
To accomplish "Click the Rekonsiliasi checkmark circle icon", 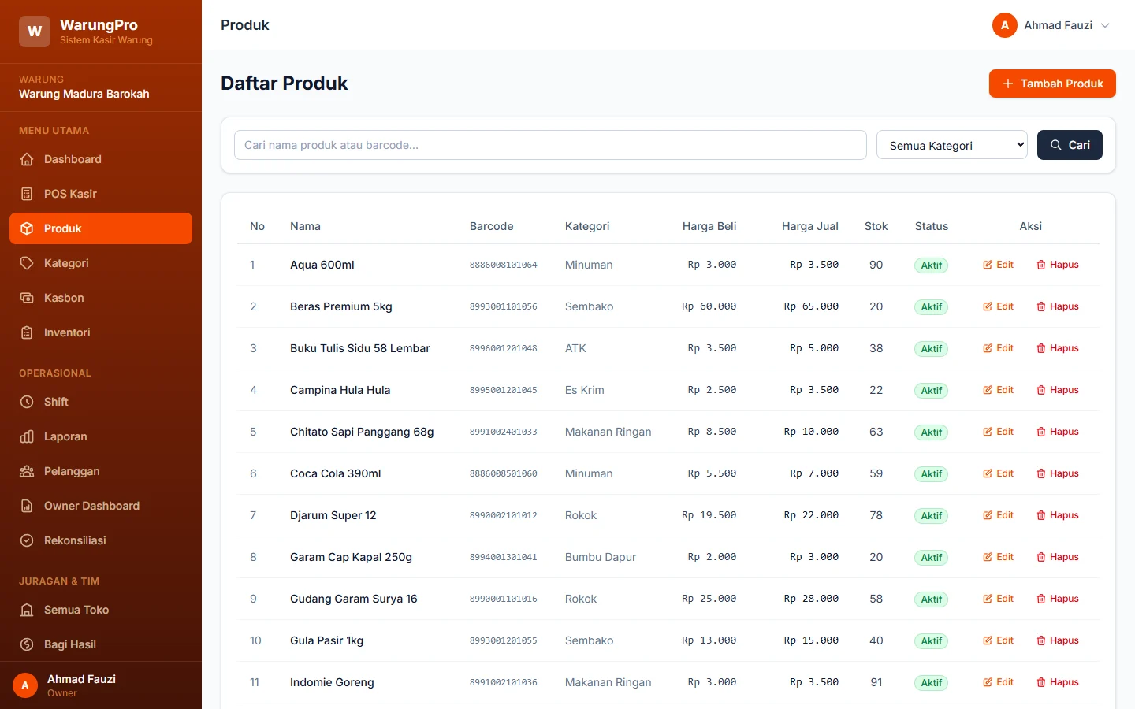I will (27, 540).
